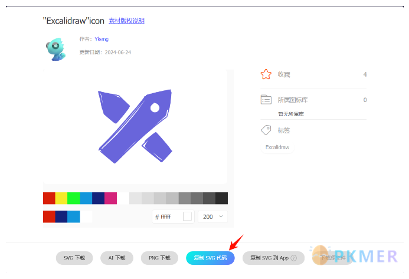
Task: Click the favorites count 4
Action: [365, 74]
